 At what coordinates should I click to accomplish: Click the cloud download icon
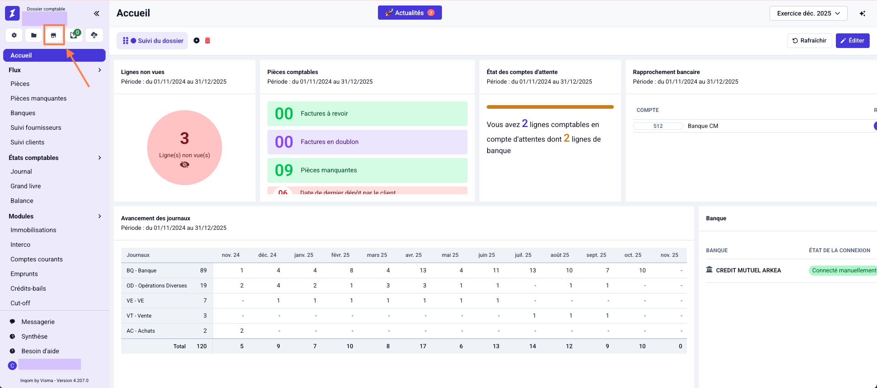coord(94,35)
